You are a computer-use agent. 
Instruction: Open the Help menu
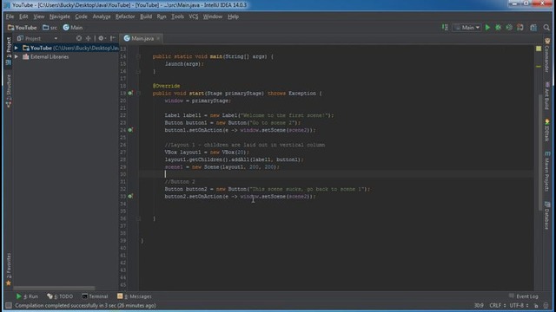pos(233,16)
